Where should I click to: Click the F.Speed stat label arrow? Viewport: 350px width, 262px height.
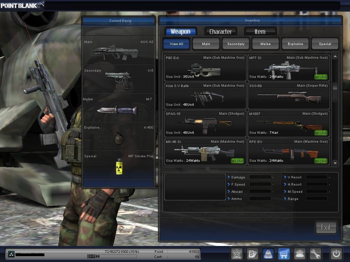click(x=229, y=185)
